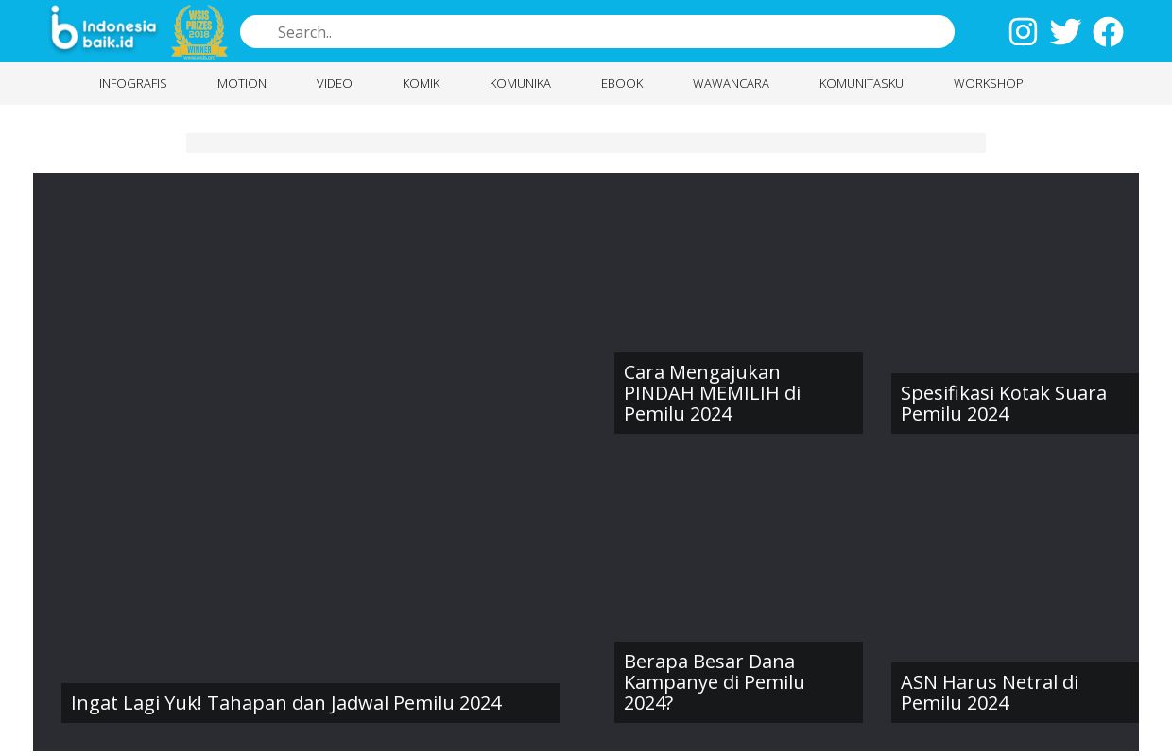Navigate to the KOMUNIKA section
This screenshot has width=1172, height=756.
520,84
